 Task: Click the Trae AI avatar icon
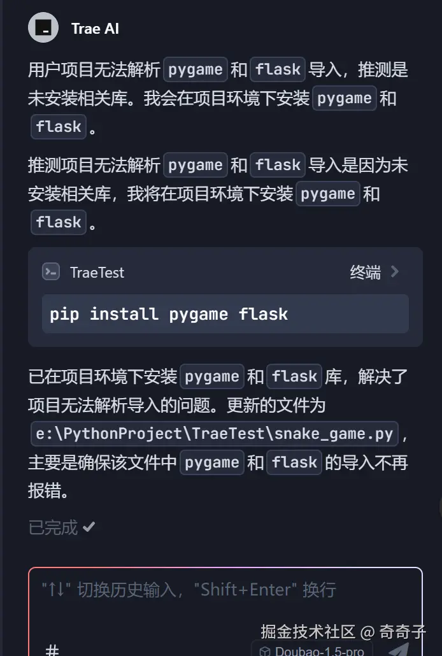point(43,27)
